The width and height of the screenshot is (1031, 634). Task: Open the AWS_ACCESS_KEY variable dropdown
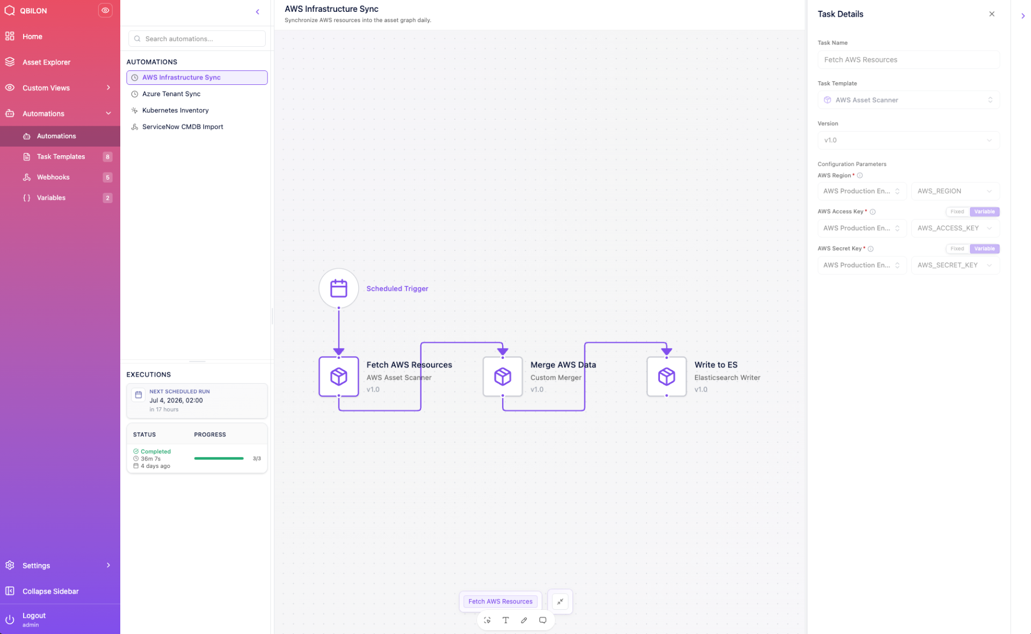[x=955, y=228]
